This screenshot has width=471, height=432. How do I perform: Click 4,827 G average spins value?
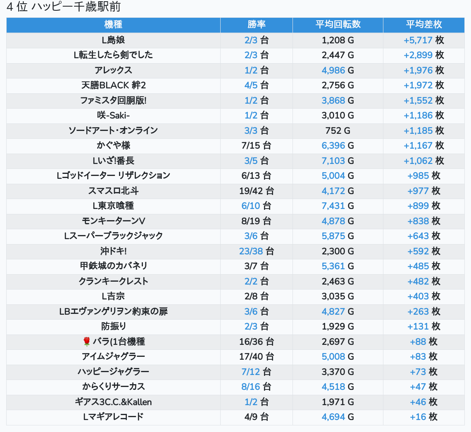click(338, 312)
